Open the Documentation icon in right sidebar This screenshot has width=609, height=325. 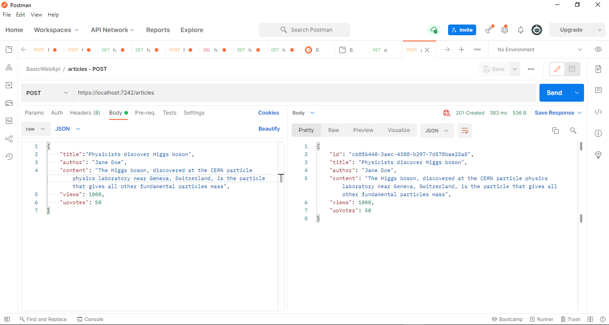click(598, 69)
